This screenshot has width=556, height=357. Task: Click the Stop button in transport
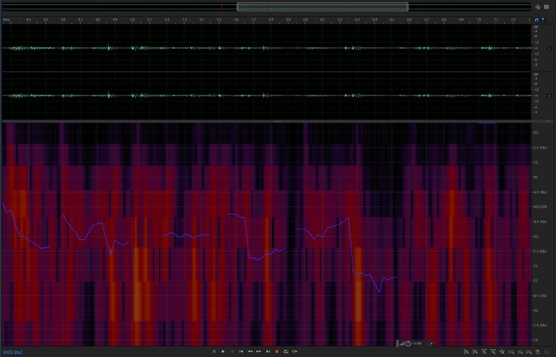pos(214,351)
